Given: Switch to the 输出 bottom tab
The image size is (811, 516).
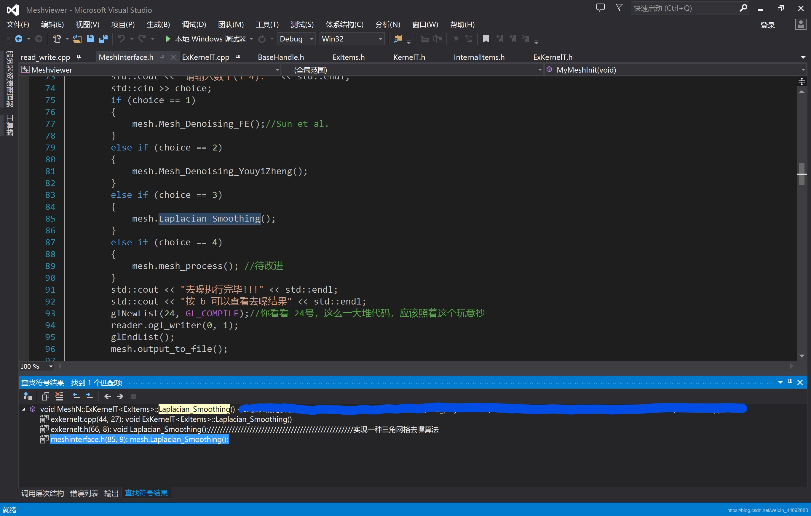Looking at the screenshot, I should click(111, 493).
